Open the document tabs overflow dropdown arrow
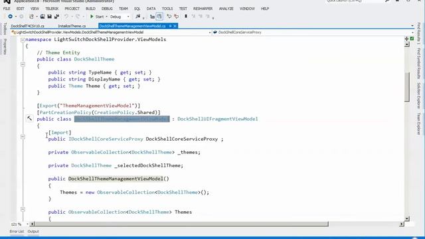This screenshot has width=425, height=239. 412,26
